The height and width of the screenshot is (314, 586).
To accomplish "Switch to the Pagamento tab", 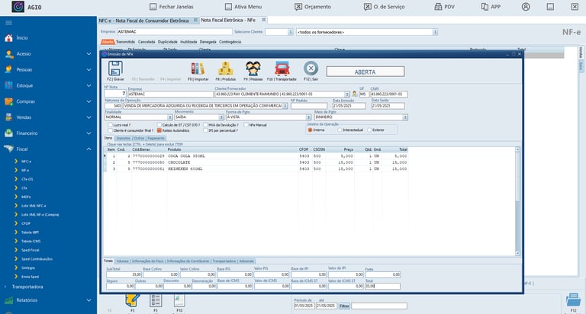I will click(x=156, y=138).
